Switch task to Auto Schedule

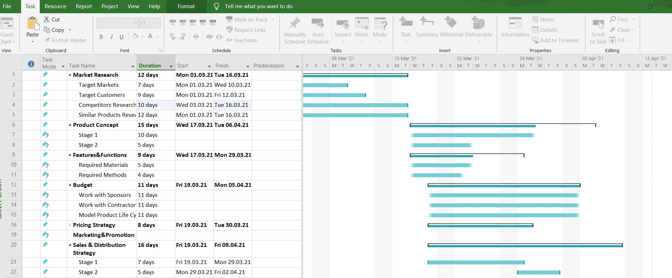pyautogui.click(x=318, y=30)
